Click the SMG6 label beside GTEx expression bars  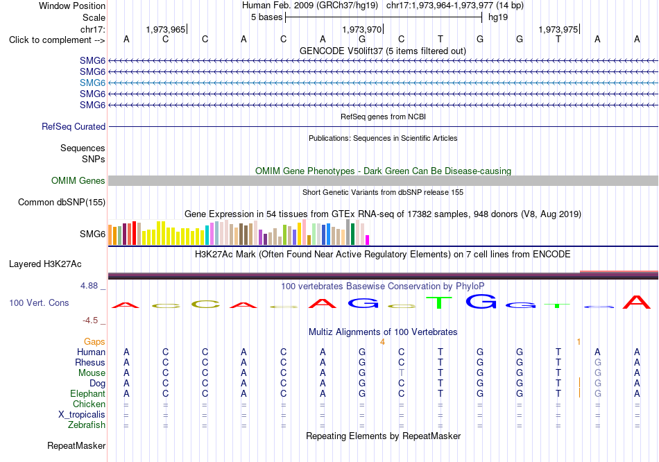pyautogui.click(x=92, y=234)
